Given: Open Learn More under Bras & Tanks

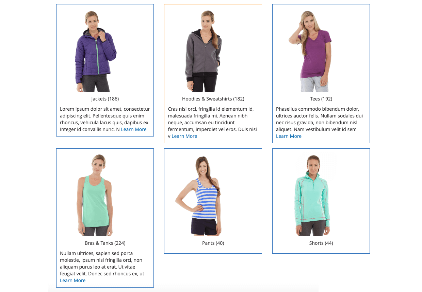Looking at the screenshot, I should click(x=72, y=280).
